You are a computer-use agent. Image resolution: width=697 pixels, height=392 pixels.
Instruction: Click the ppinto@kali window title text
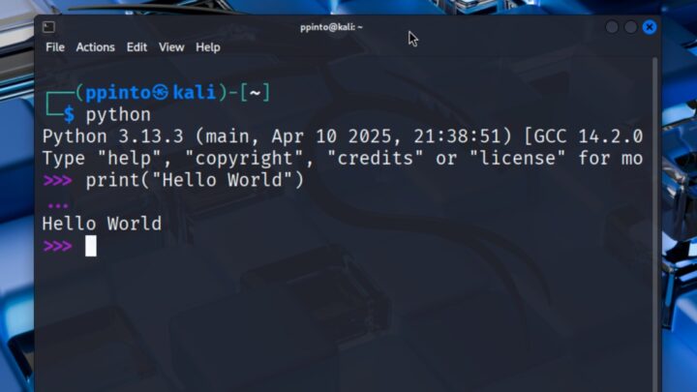click(x=331, y=27)
